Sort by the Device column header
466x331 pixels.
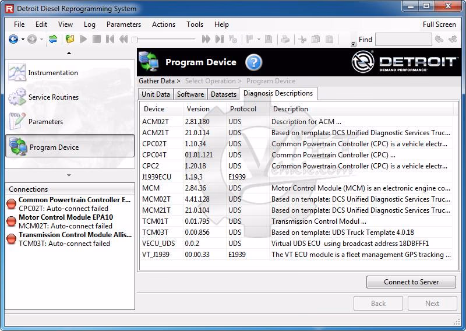pyautogui.click(x=161, y=109)
